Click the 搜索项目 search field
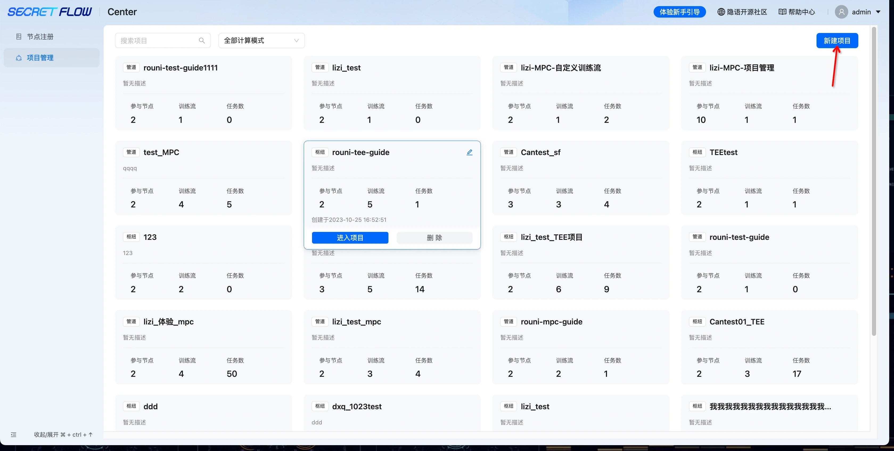 pos(162,41)
